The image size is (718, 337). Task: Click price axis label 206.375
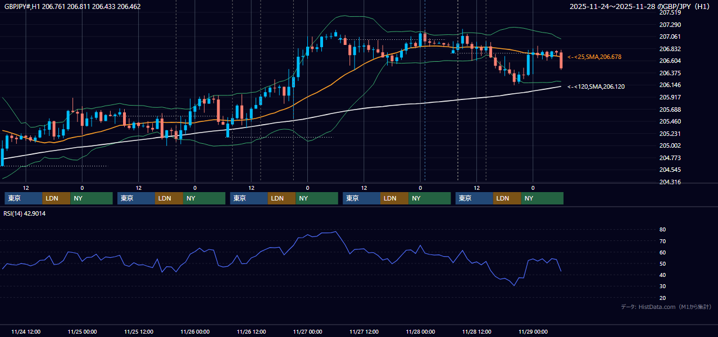670,73
